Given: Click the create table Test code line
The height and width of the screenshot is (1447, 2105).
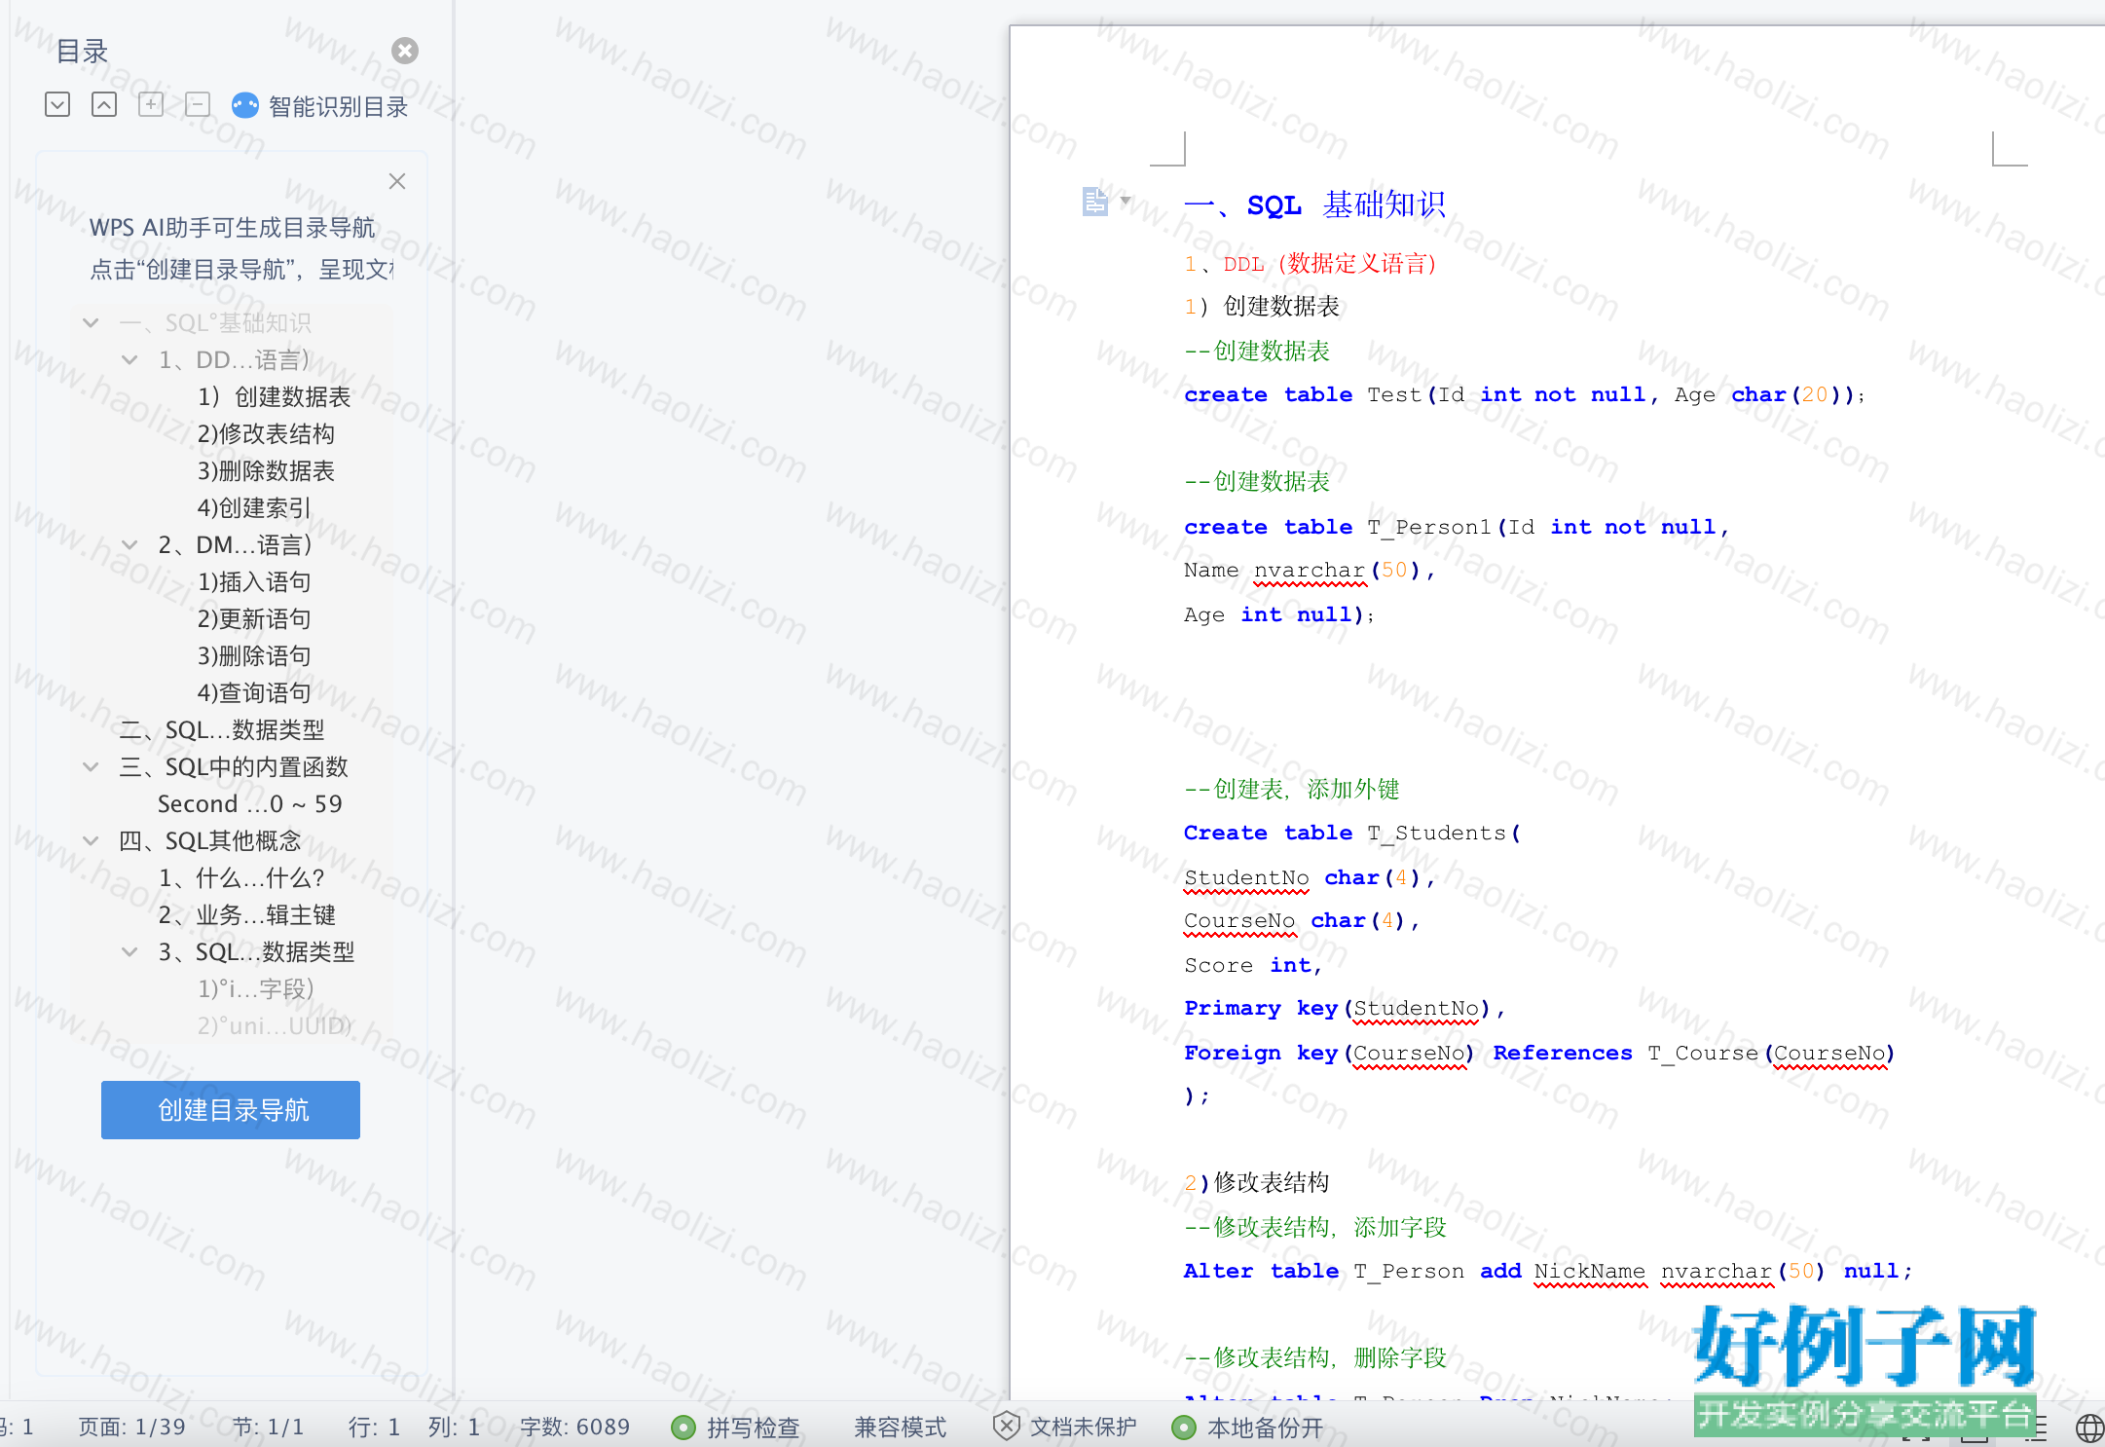Looking at the screenshot, I should [x=1524, y=394].
